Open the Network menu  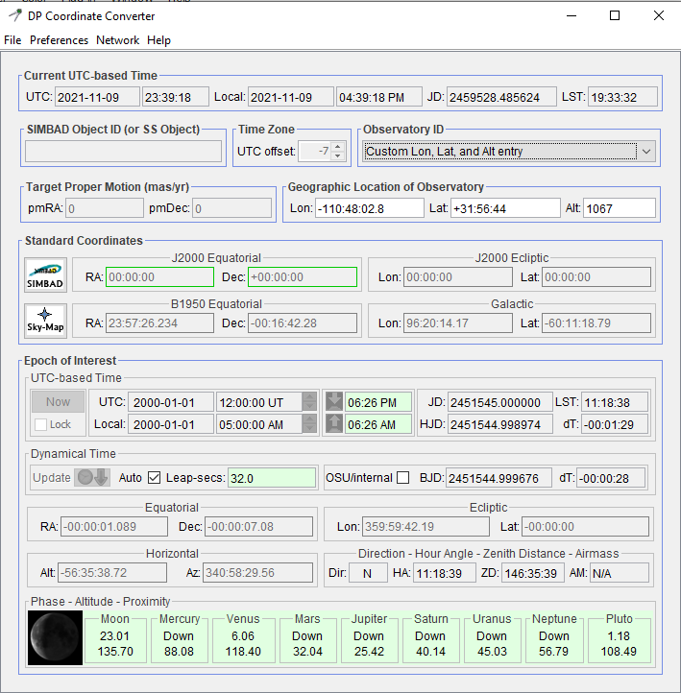pos(117,40)
